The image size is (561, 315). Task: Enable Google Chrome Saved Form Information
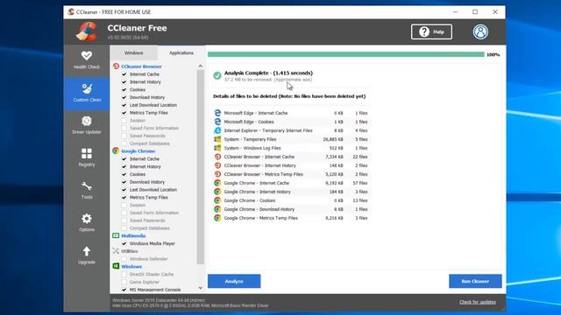[x=124, y=213]
